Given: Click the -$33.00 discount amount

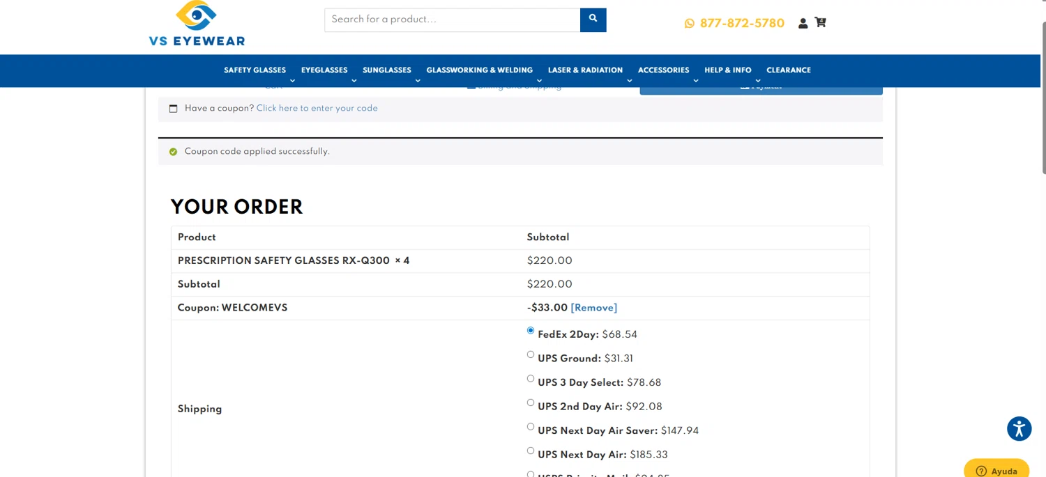Looking at the screenshot, I should (547, 308).
